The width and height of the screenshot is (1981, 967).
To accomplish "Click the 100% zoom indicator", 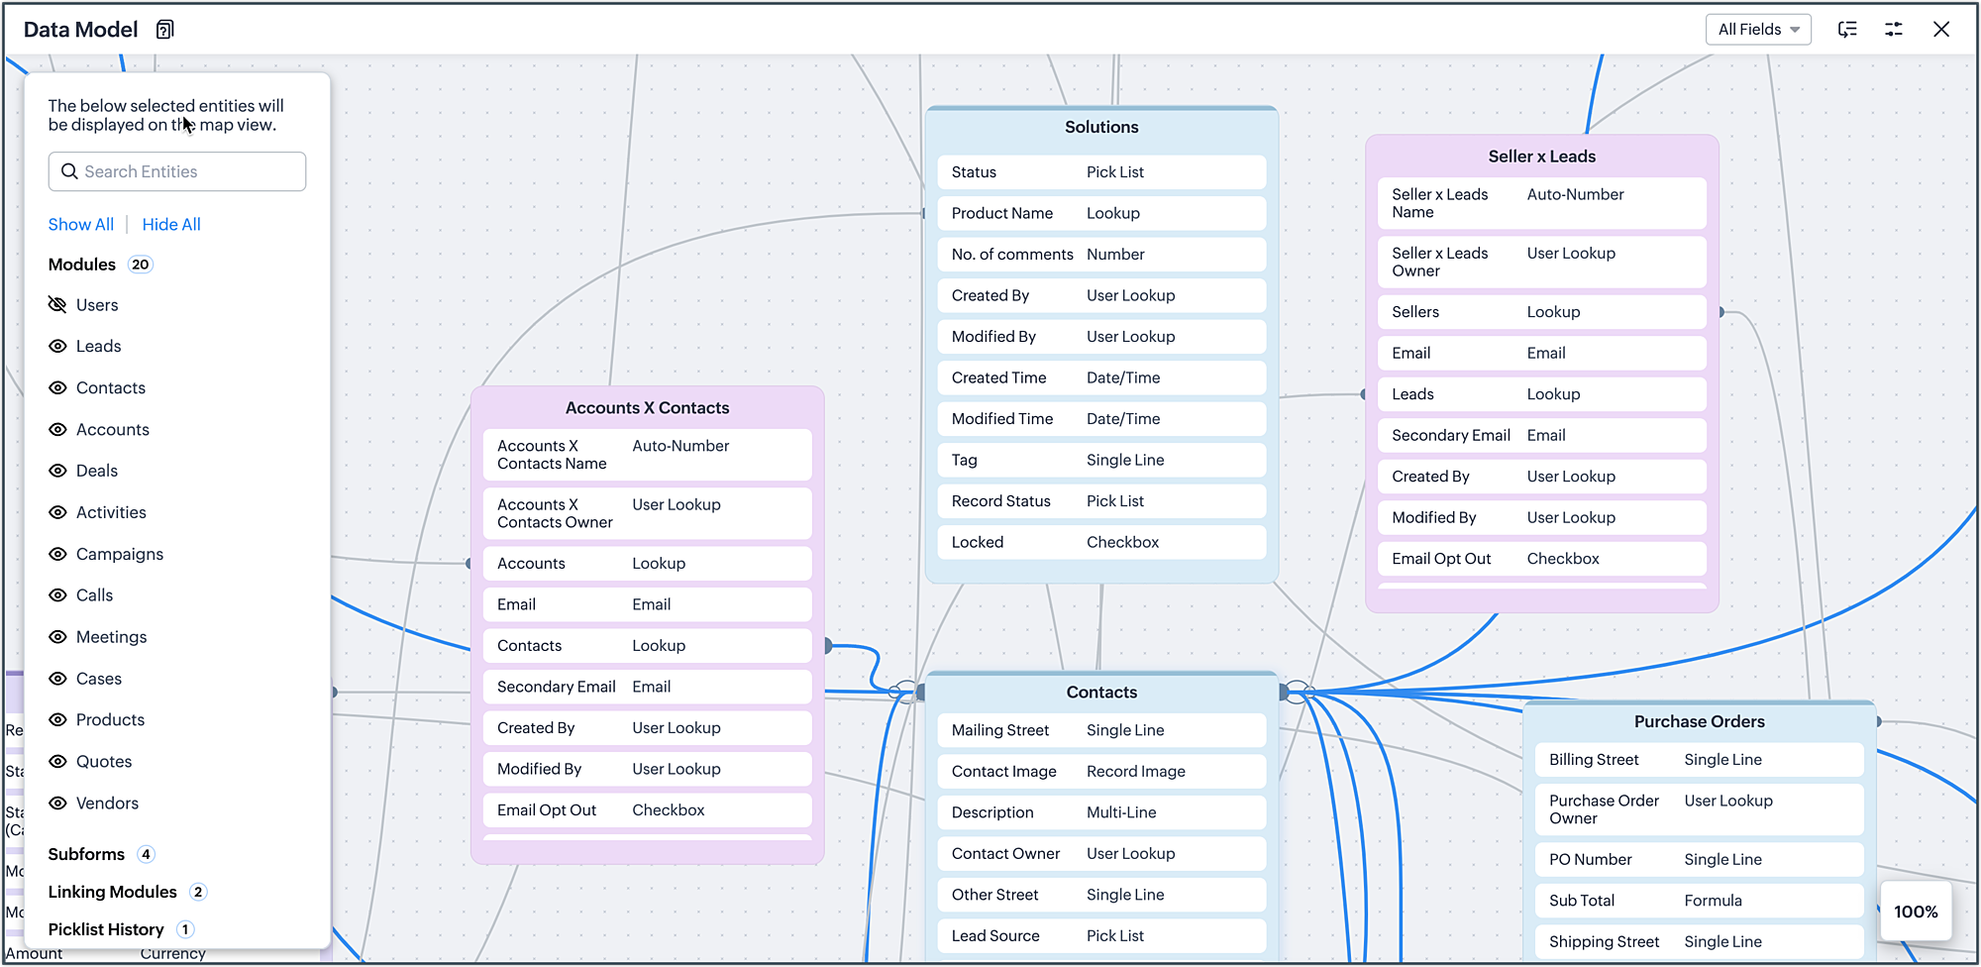I will pyautogui.click(x=1916, y=911).
